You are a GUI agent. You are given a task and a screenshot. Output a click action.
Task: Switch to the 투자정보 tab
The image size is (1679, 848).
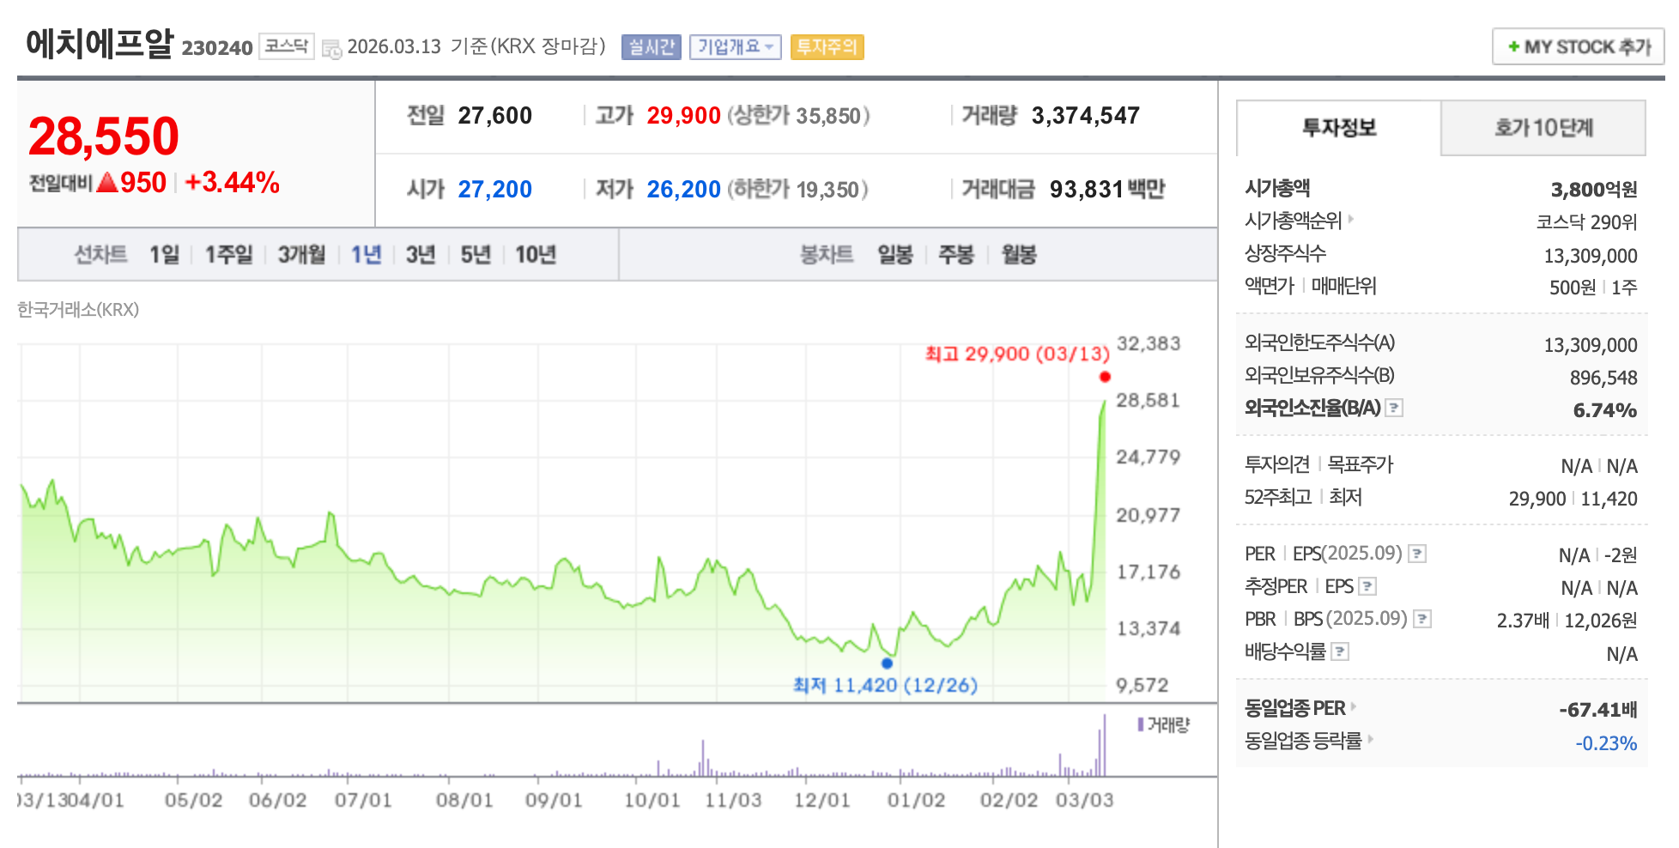[x=1338, y=128]
